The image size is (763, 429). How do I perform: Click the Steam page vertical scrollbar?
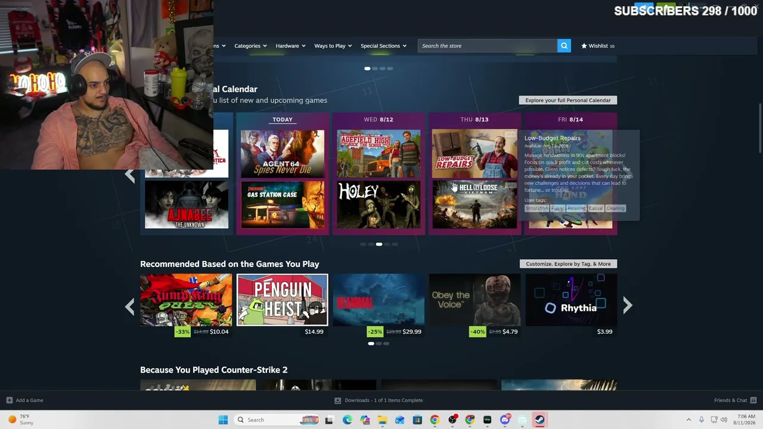coord(759,128)
